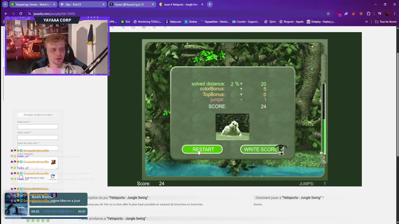399x224 pixels.
Task: Click in the Votre nom field
Action: 38,127
